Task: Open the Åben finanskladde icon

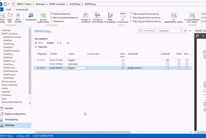Action: point(110,18)
